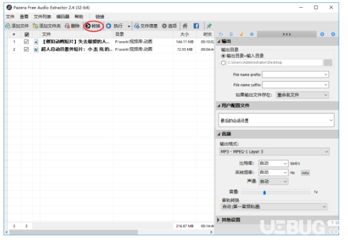Click the browse button next to output path
348x240 pixels.
pyautogui.click(x=328, y=63)
